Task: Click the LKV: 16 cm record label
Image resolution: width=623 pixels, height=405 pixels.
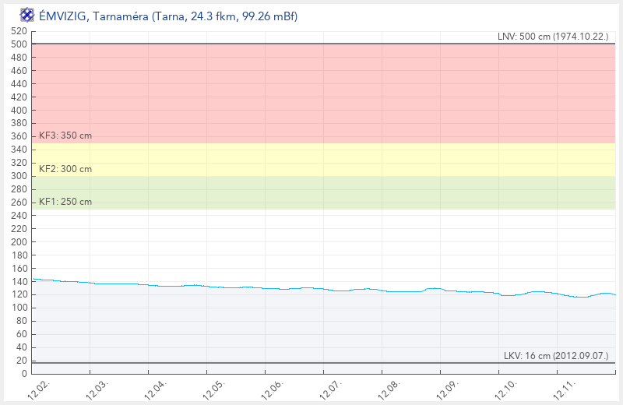Action: (x=555, y=356)
